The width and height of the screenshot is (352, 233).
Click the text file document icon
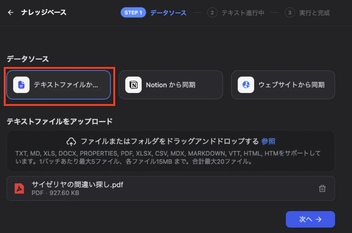coord(21,85)
